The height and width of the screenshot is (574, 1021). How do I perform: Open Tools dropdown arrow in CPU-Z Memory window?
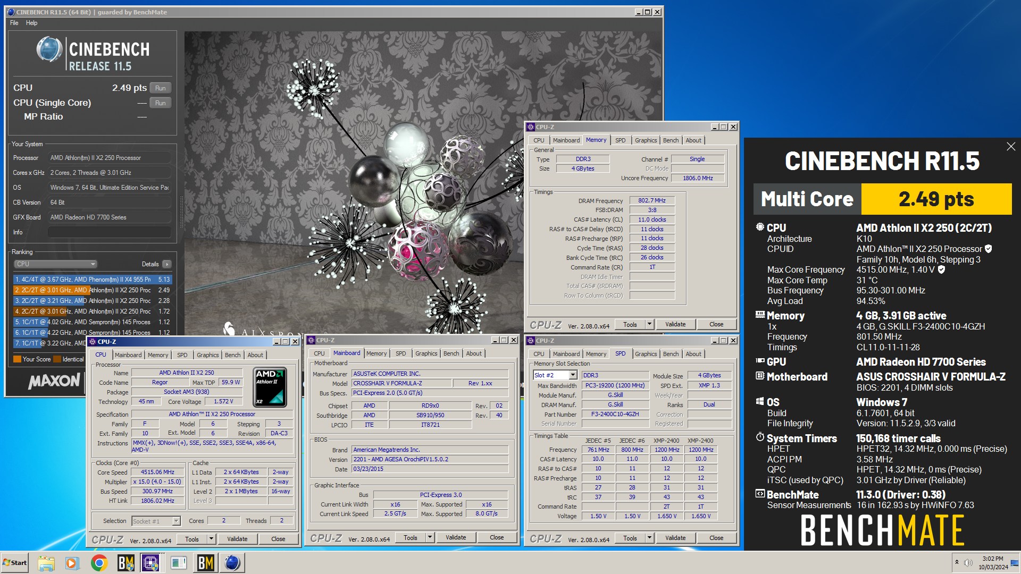pyautogui.click(x=649, y=324)
